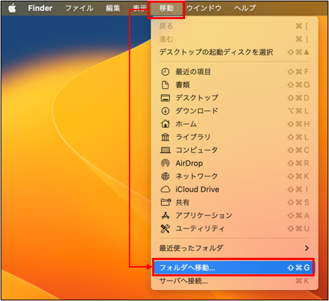
Task: Click the cloud icon for iCloud Drive
Action: [165, 189]
